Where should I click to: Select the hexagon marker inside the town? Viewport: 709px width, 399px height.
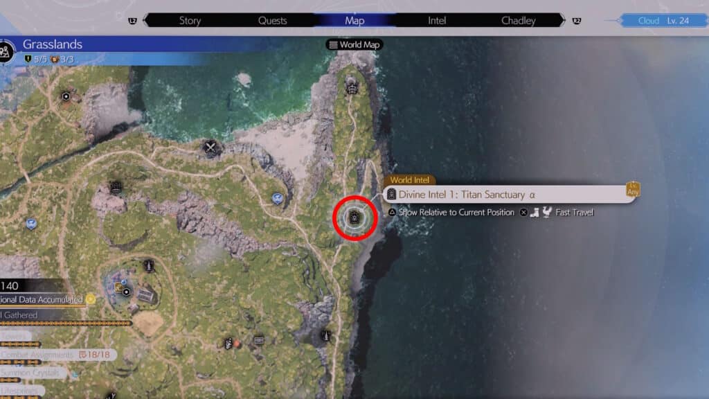pyautogui.click(x=127, y=292)
